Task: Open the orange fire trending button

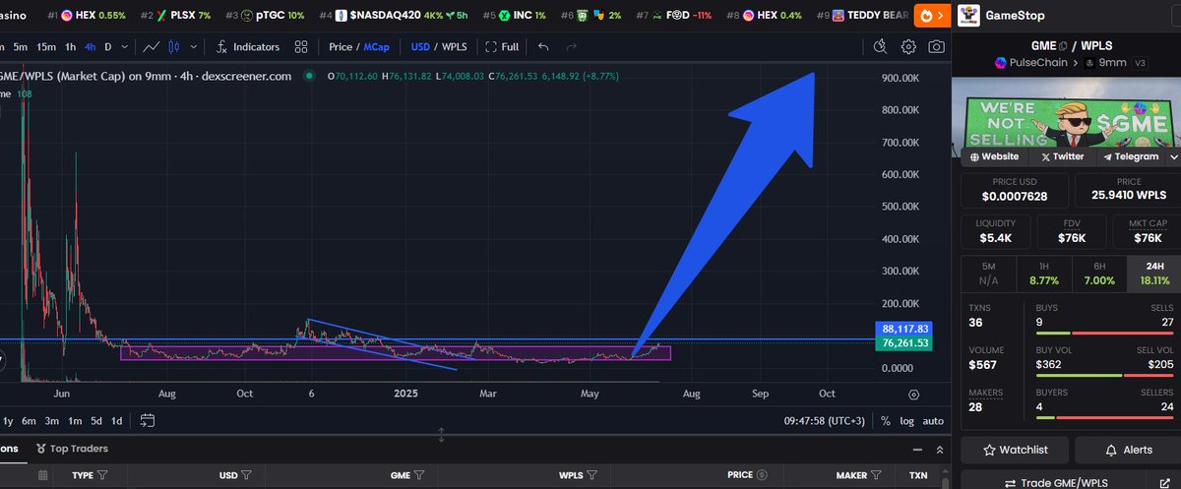Action: pos(930,15)
